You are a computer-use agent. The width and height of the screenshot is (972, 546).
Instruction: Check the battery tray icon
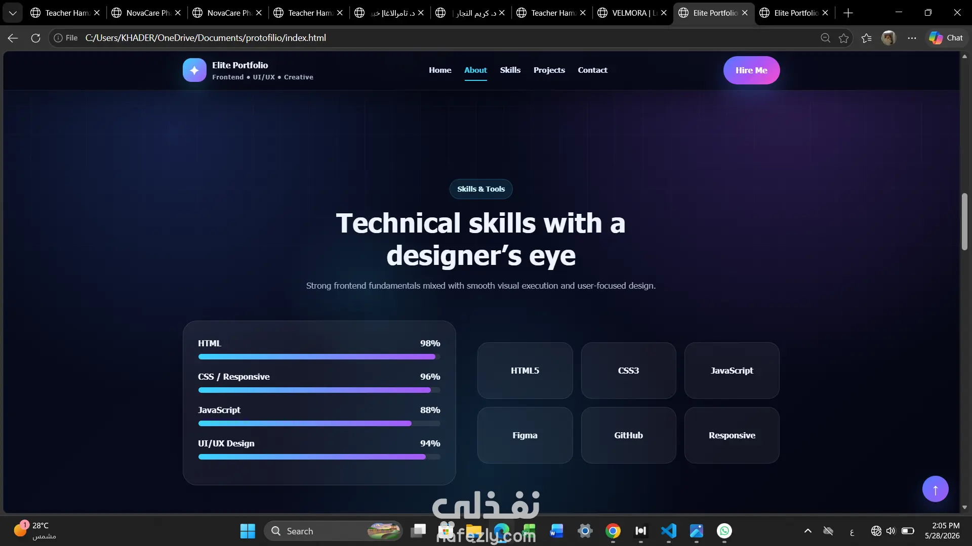[x=908, y=531]
